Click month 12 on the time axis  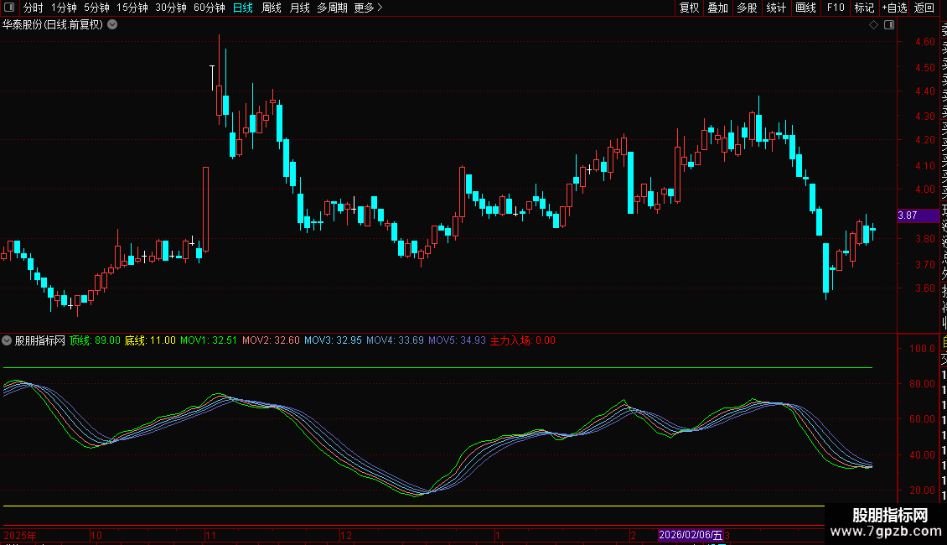345,535
